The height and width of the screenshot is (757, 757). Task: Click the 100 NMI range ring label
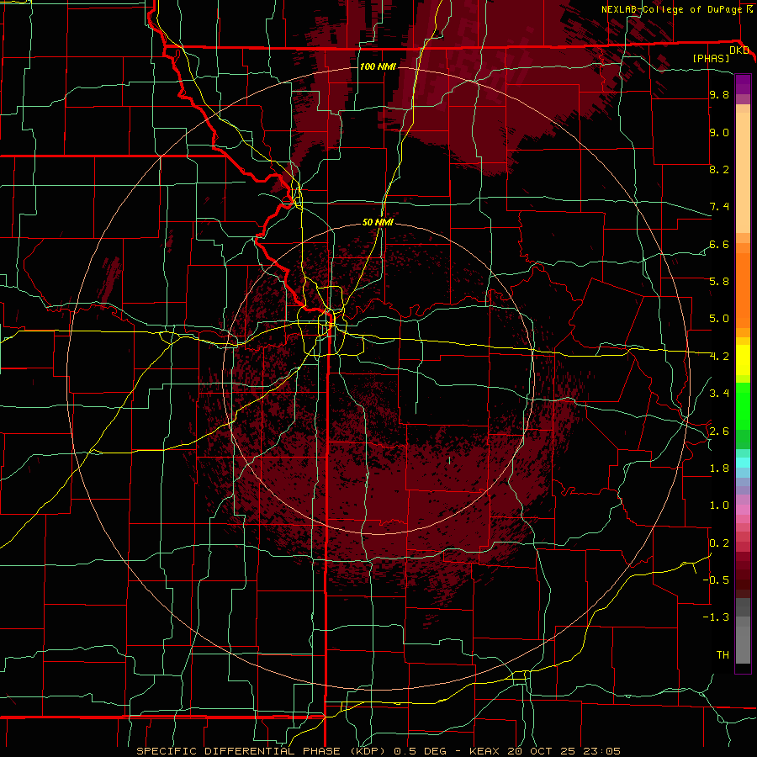378,66
